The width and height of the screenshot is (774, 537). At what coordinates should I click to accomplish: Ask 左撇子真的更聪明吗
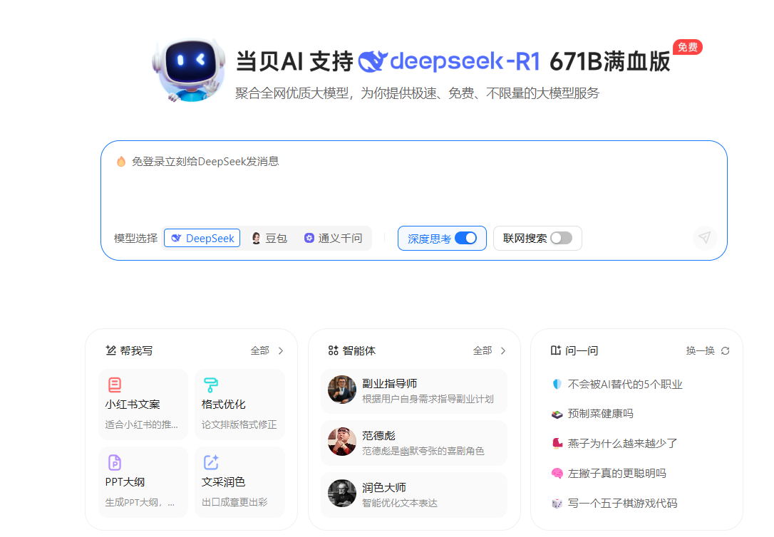[617, 474]
